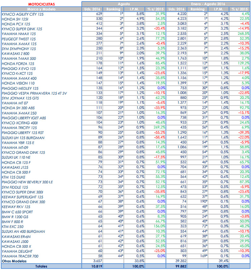Click HONDA VISION 110 model name

pos(18,83)
